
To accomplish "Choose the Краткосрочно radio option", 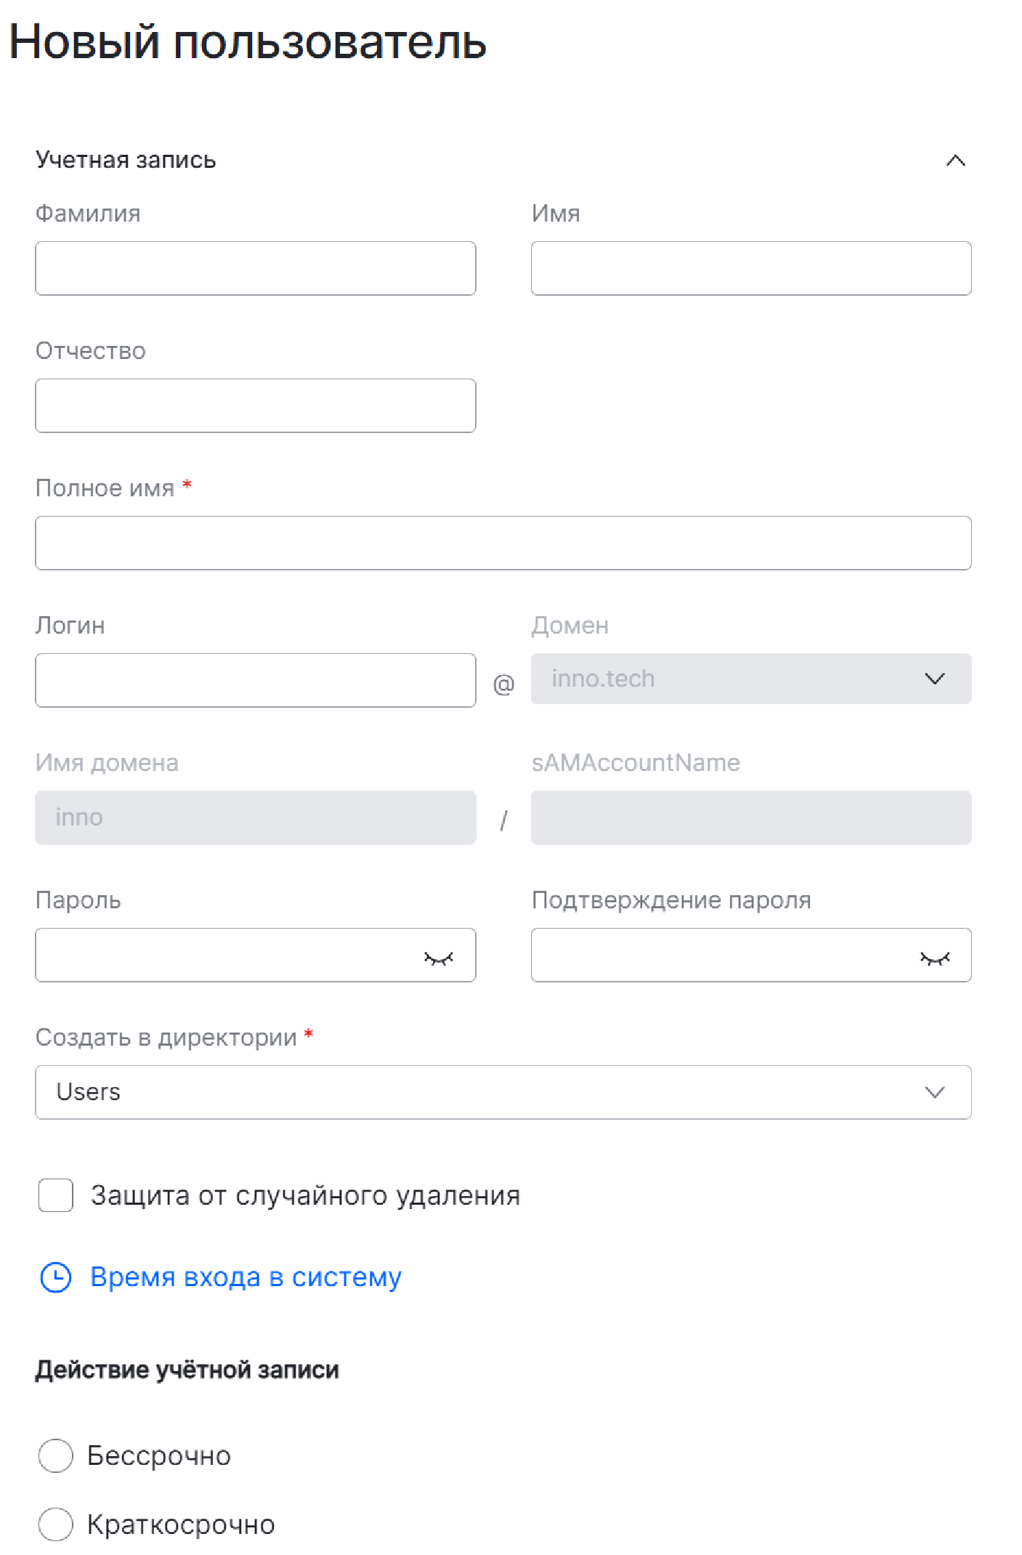I will click(x=56, y=1524).
